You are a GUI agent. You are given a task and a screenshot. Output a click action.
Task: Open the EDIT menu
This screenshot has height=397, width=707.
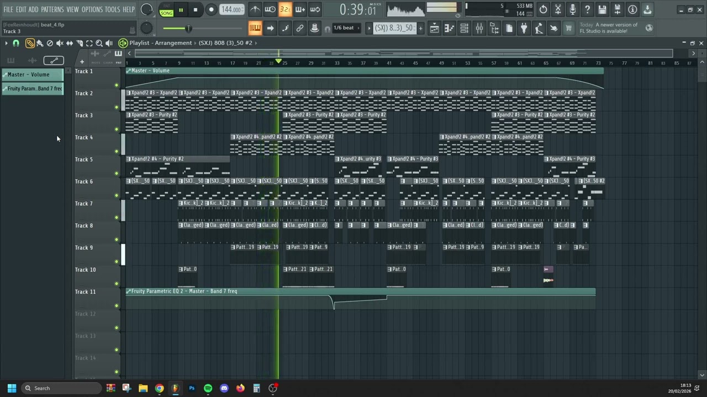(x=21, y=9)
